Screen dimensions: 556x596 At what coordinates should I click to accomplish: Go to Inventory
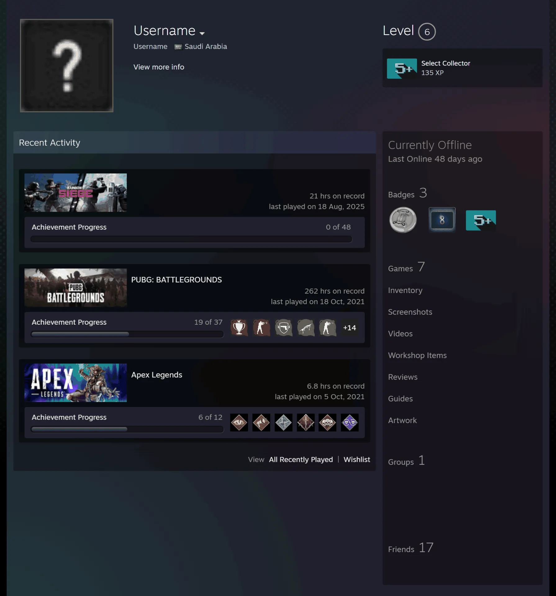point(405,291)
